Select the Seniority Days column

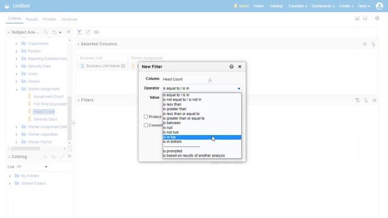(45, 119)
